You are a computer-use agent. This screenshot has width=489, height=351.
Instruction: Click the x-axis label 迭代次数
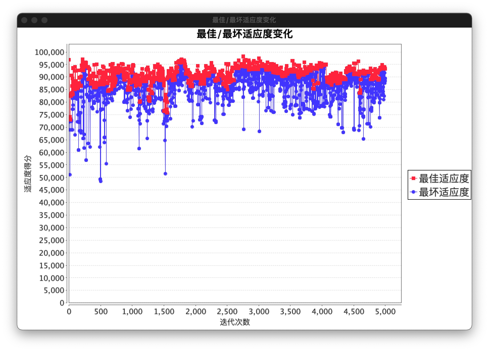(x=235, y=322)
